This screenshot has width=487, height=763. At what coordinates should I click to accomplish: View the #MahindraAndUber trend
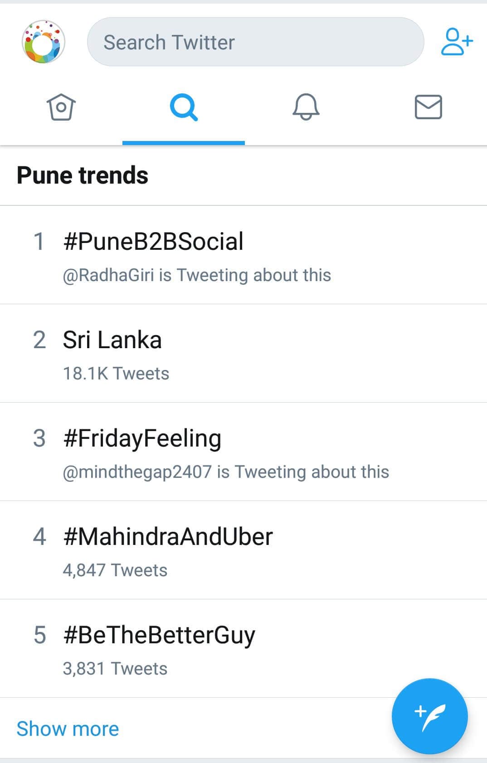(168, 537)
